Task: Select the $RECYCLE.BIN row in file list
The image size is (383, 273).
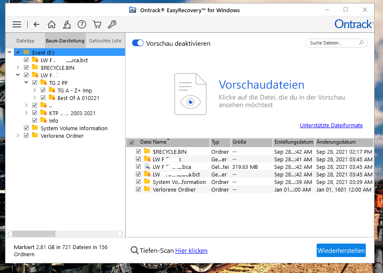Action: pyautogui.click(x=254, y=151)
